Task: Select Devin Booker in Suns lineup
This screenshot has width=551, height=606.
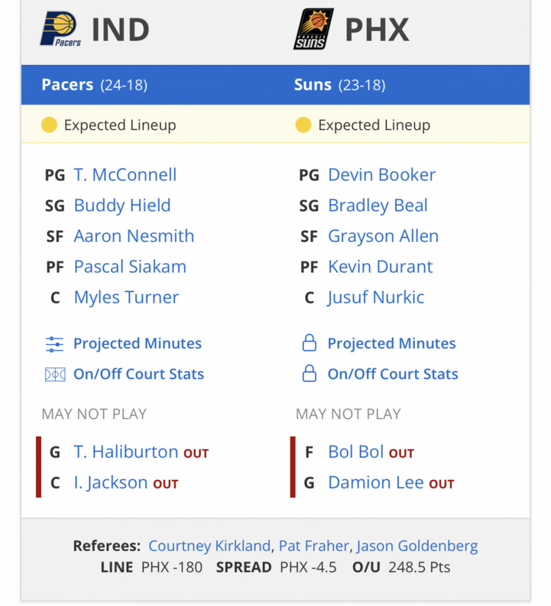Action: [381, 175]
